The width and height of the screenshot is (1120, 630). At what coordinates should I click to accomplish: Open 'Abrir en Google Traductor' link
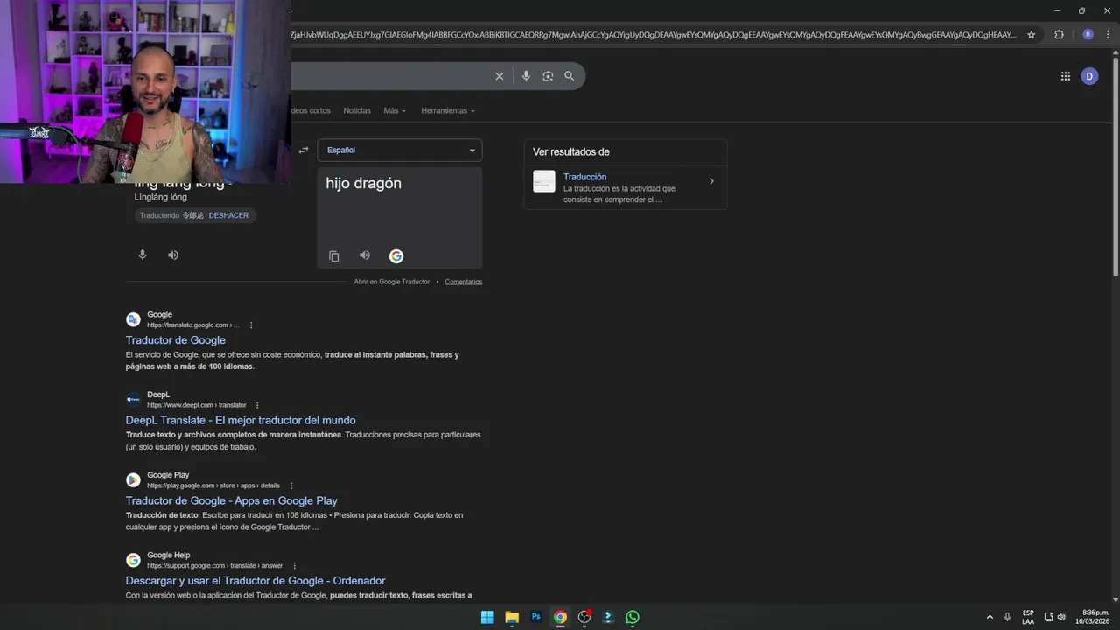pyautogui.click(x=392, y=282)
